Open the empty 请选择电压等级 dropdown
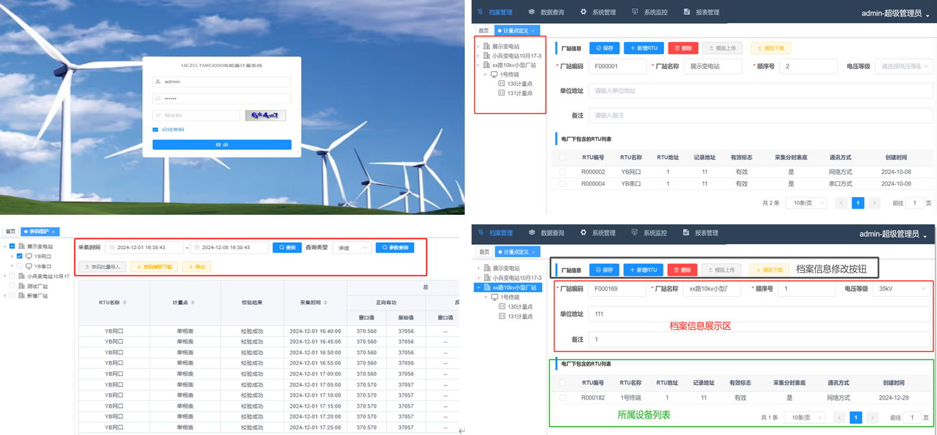Viewport: 937px width, 435px height. (x=903, y=66)
